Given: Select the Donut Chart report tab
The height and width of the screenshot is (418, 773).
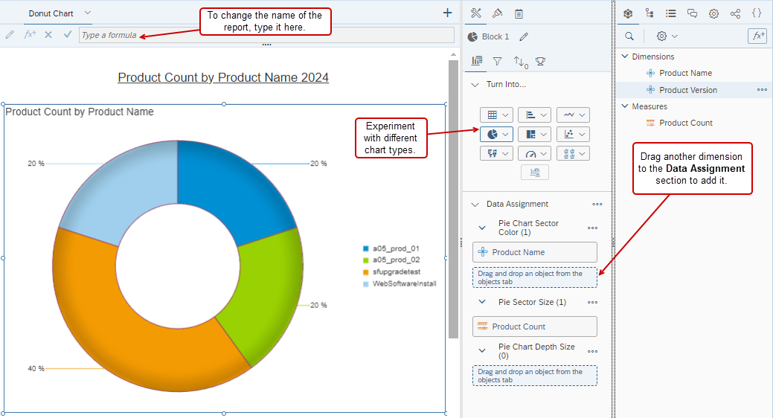Looking at the screenshot, I should tap(51, 13).
